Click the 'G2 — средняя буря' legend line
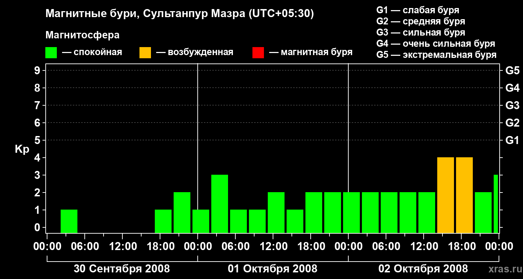The image size is (523, 279). coord(420,21)
